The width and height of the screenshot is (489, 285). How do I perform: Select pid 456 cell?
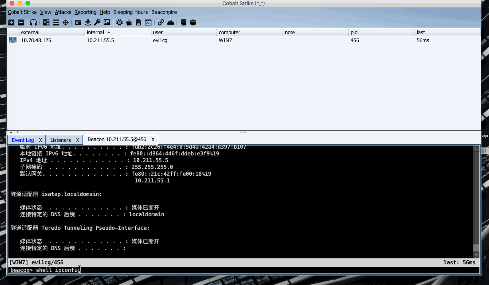pos(382,40)
